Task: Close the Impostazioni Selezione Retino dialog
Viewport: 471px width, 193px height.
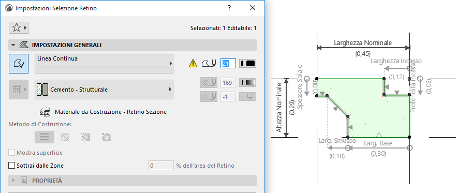Action: coord(253,8)
